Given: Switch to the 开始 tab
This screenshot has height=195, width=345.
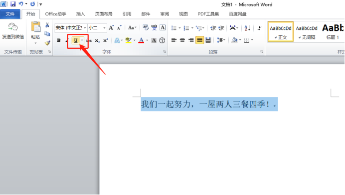Looking at the screenshot, I should (30, 14).
